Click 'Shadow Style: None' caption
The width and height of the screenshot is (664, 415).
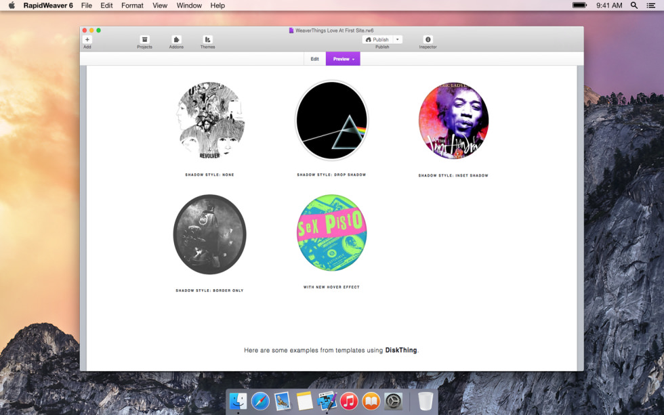[x=209, y=175]
